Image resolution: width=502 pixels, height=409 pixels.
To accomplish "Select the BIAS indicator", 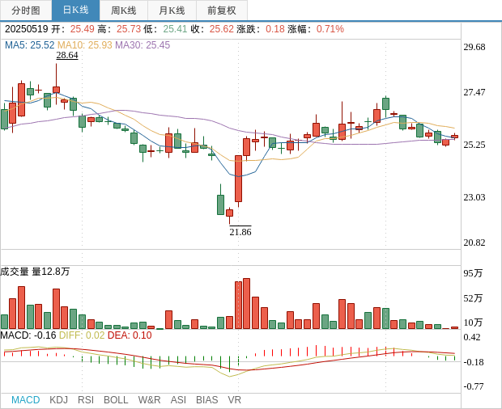I will [206, 400].
